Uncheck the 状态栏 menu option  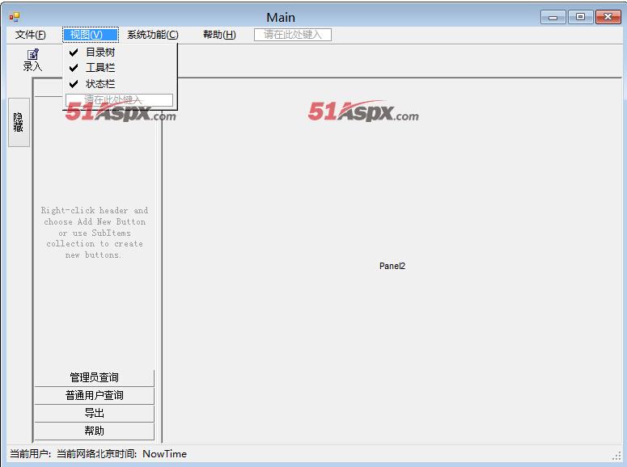click(120, 83)
